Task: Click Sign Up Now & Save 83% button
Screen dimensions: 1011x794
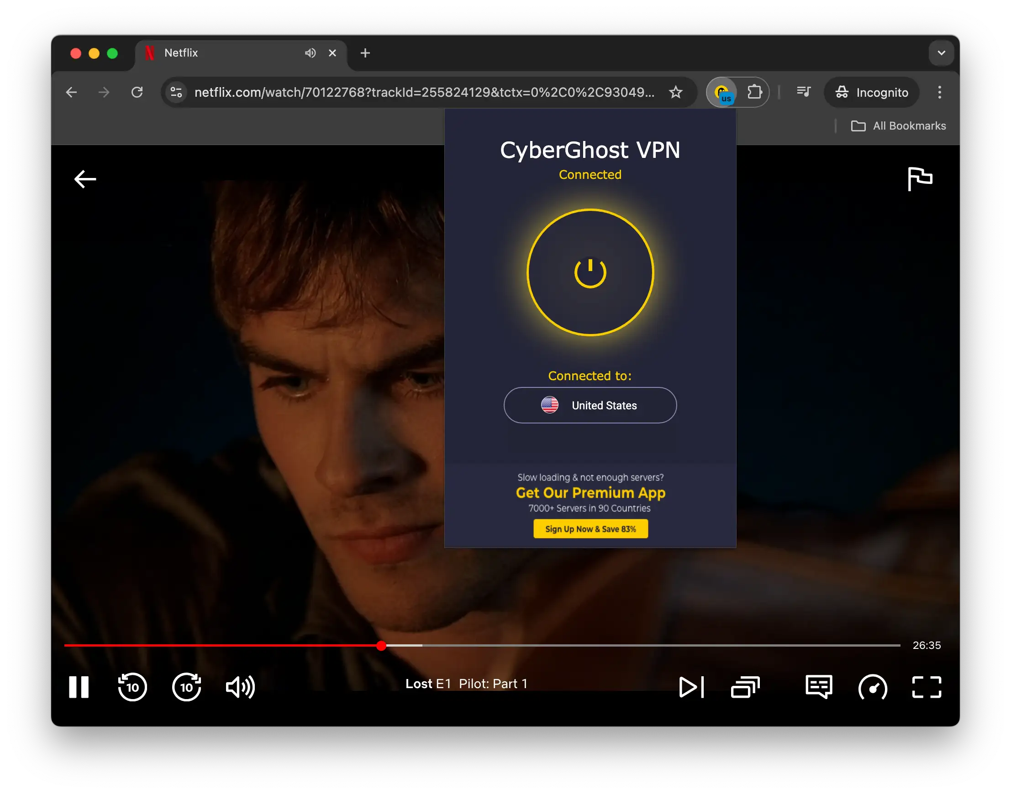Action: pos(590,529)
